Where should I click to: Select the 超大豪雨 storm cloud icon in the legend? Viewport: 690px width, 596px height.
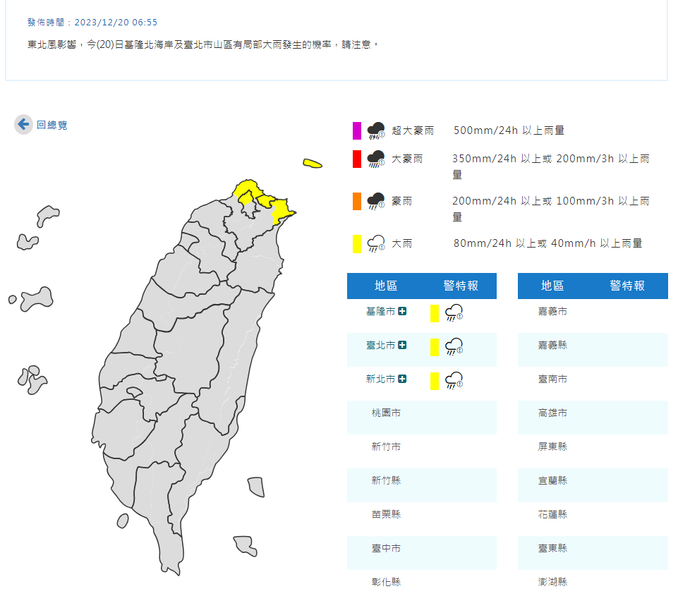[375, 131]
